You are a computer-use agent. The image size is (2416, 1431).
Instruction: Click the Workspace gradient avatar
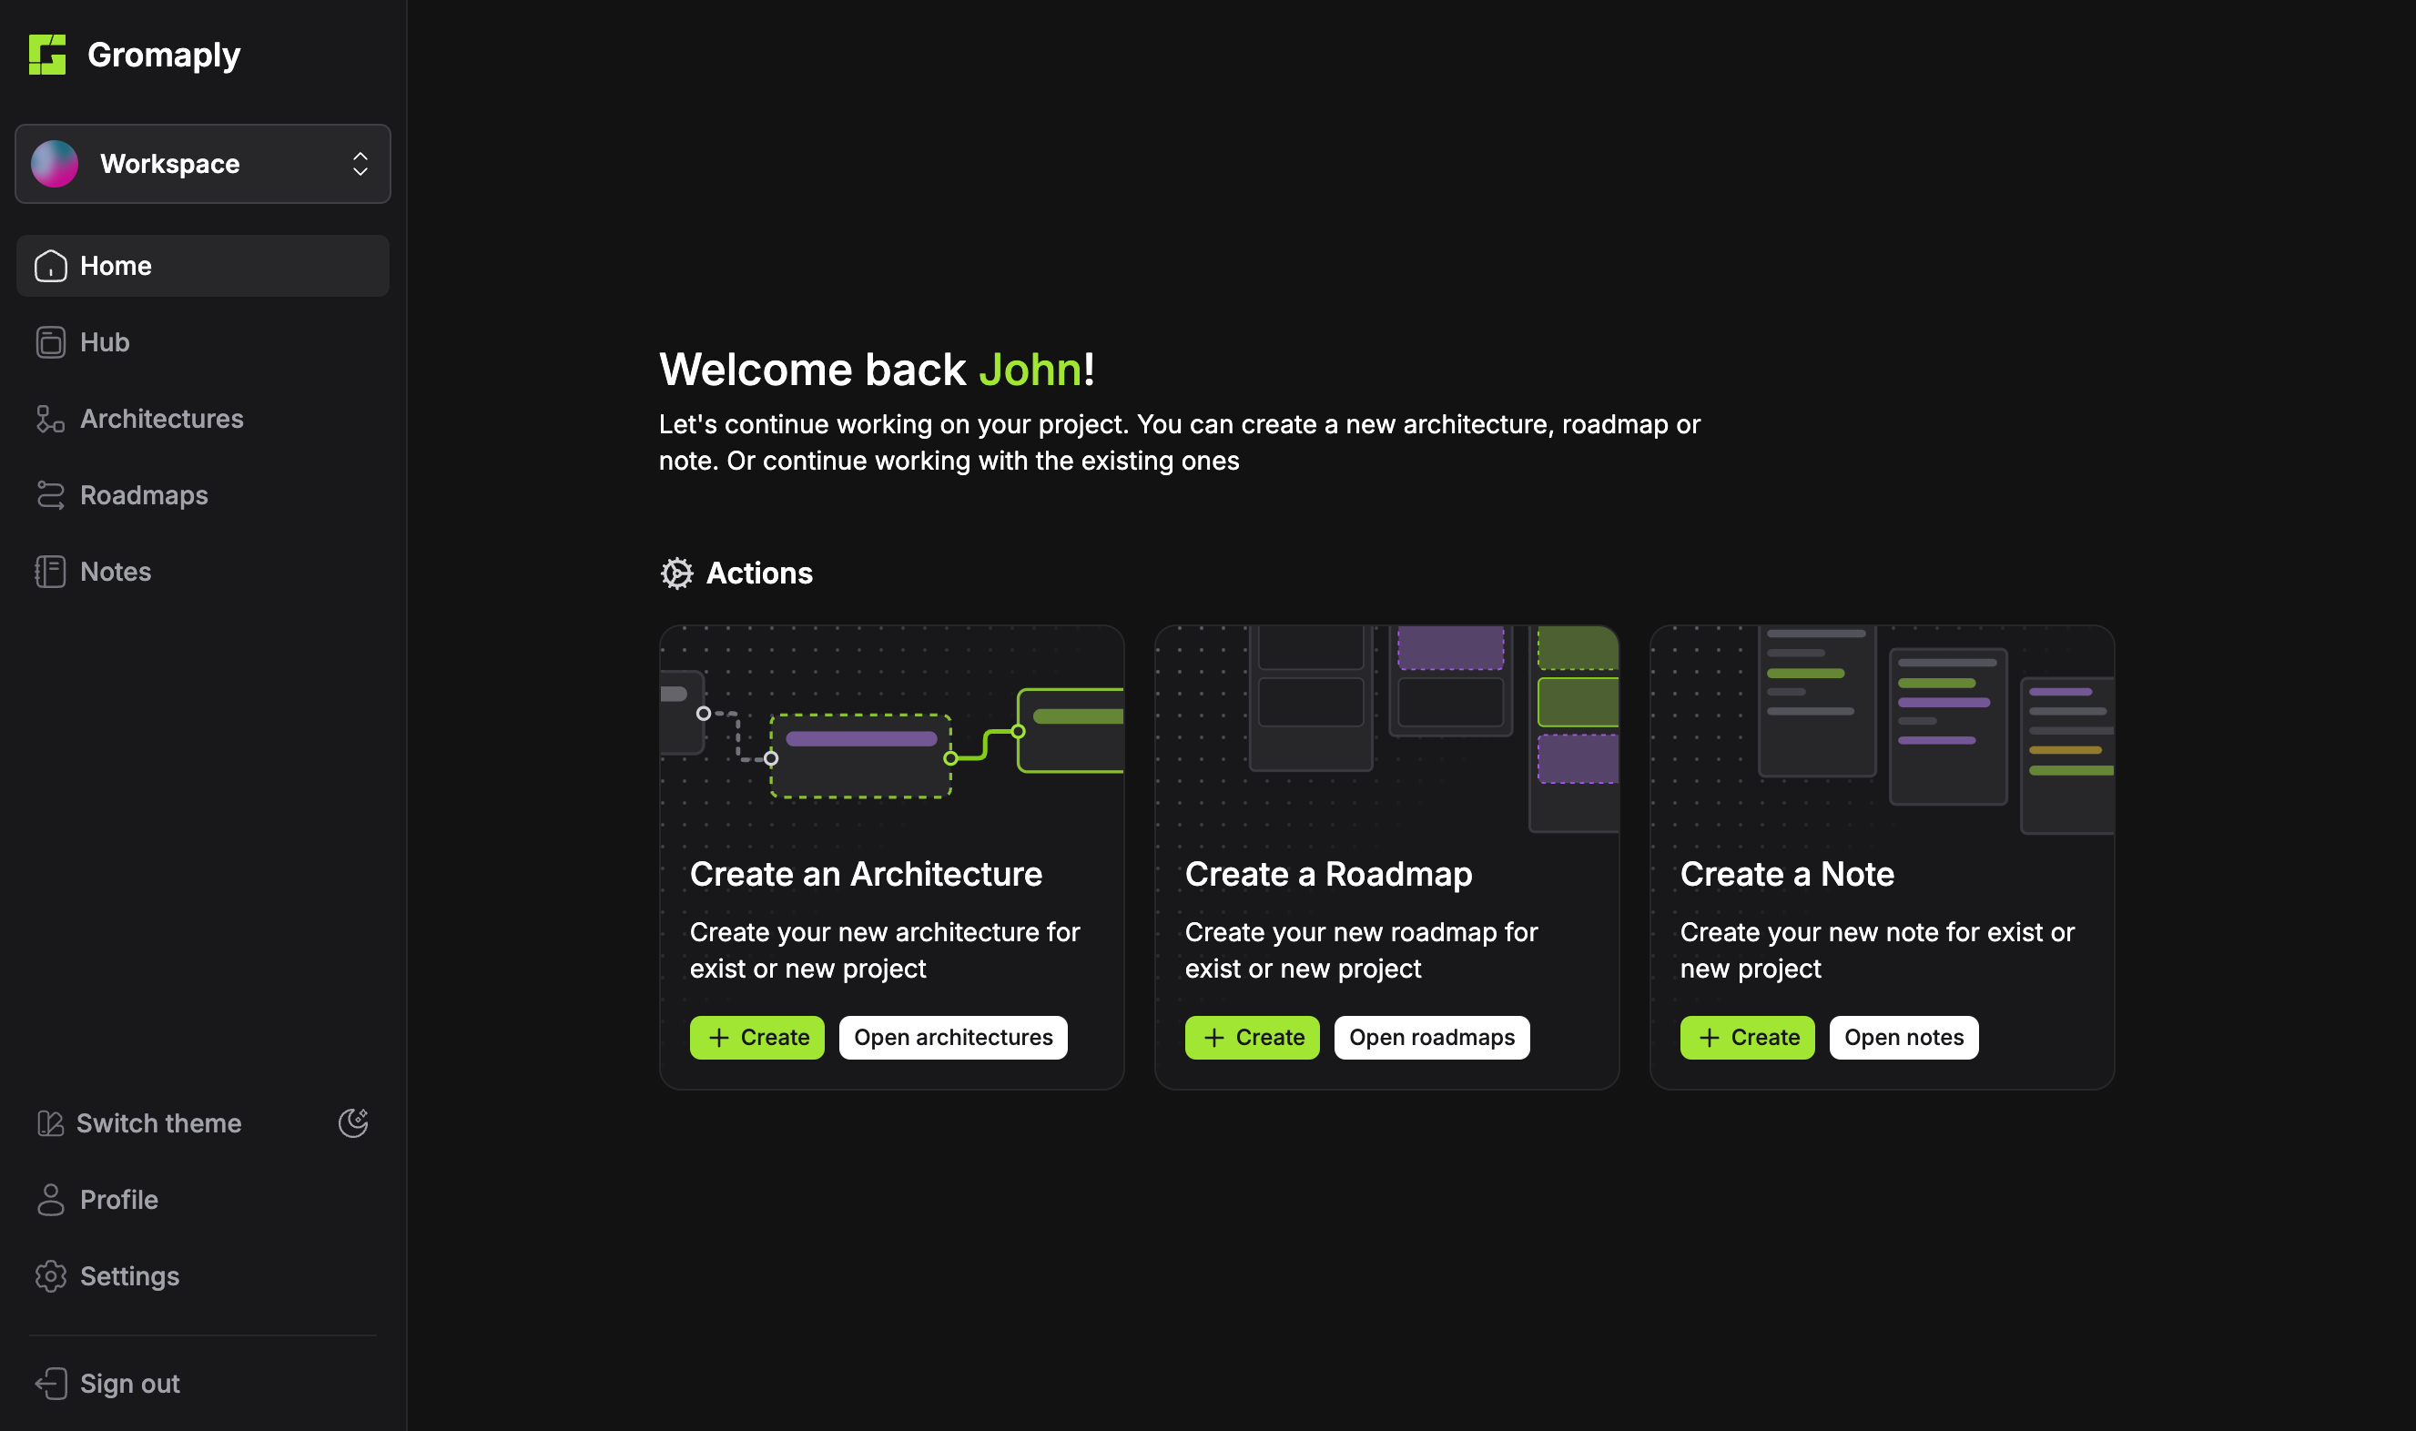(55, 164)
